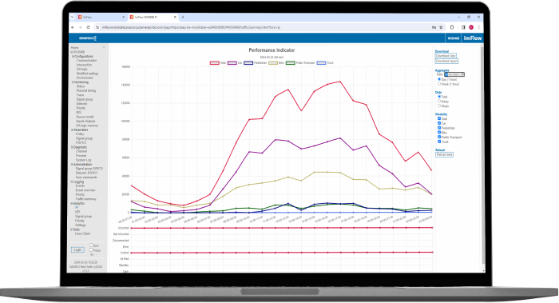
Task: Open Event overview under Logging
Action: coord(85,190)
